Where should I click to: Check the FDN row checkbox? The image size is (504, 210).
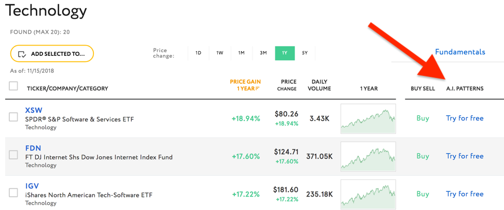click(13, 155)
